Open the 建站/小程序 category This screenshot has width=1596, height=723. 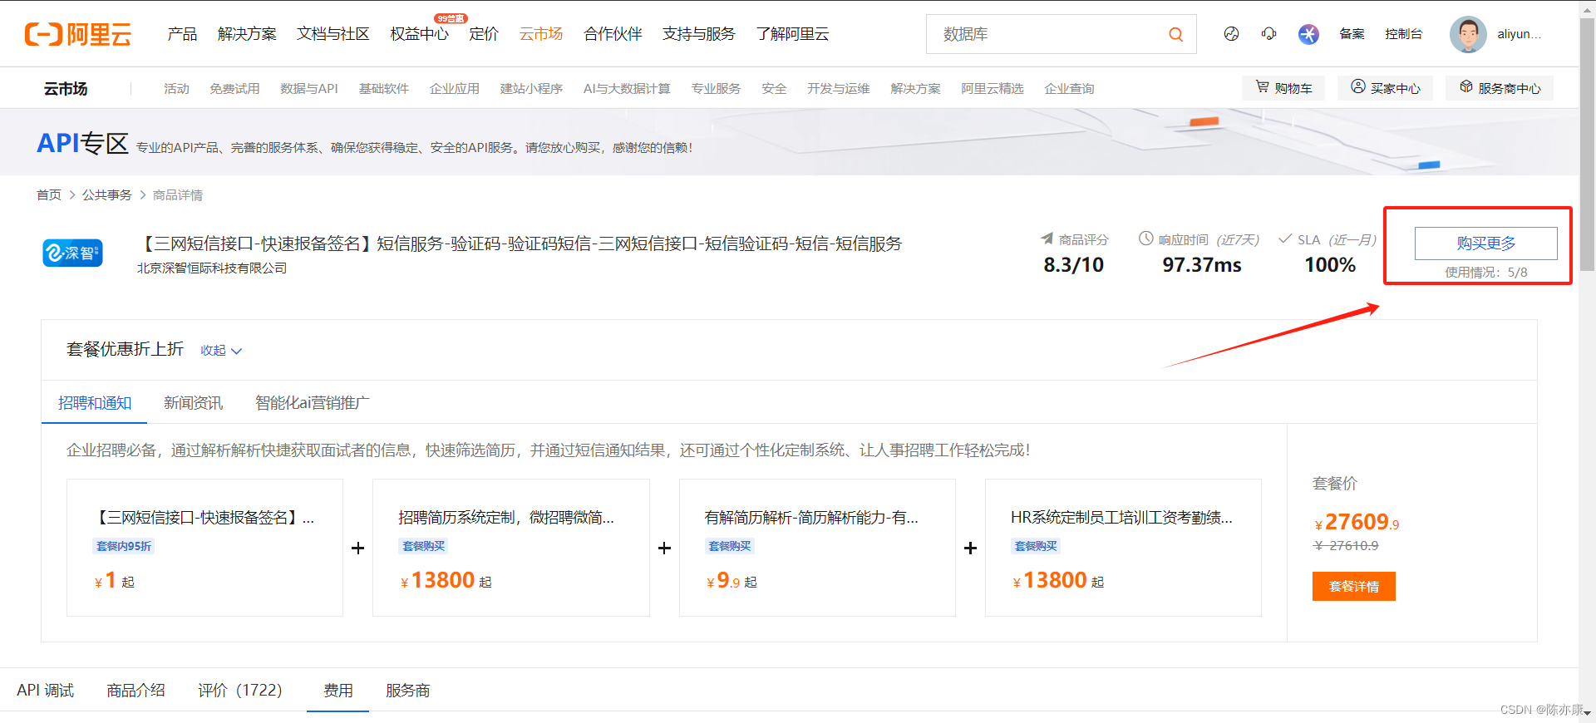point(531,88)
